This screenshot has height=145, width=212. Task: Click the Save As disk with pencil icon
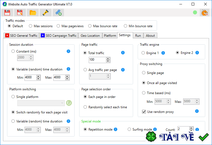pyautogui.click(x=20, y=13)
